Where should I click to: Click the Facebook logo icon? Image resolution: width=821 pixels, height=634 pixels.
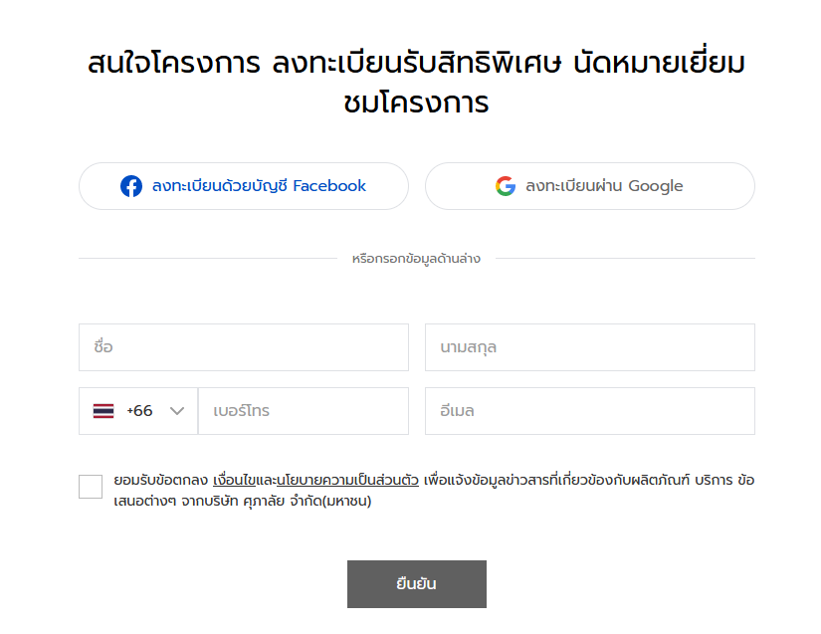coord(131,186)
